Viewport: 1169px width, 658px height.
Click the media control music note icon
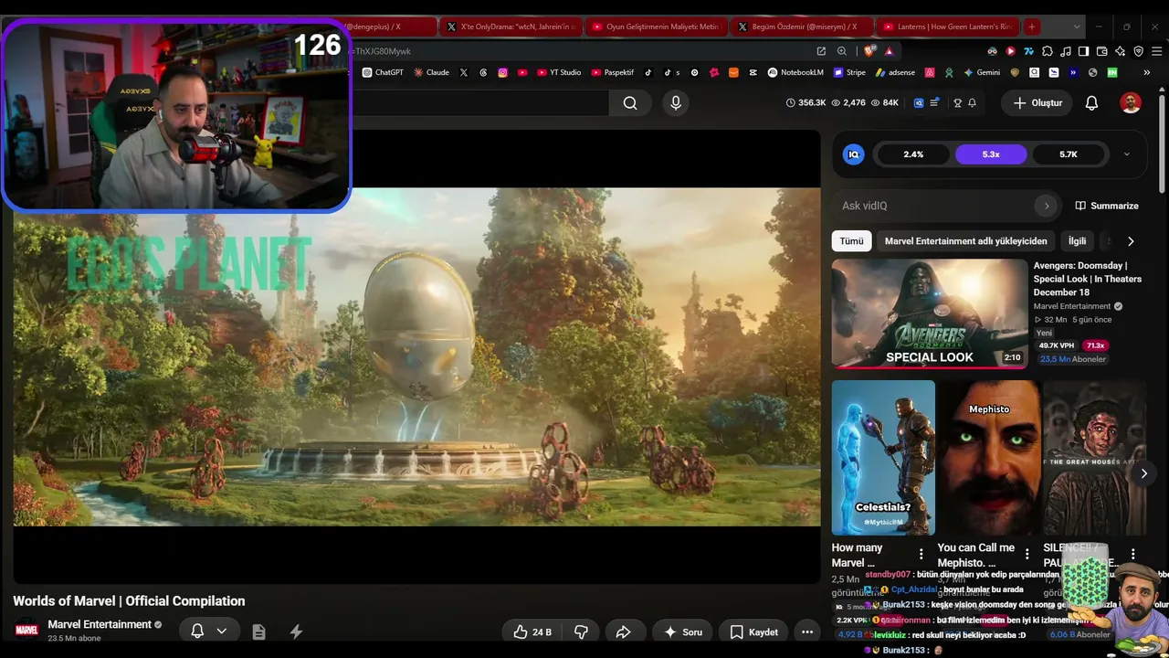tap(1065, 51)
